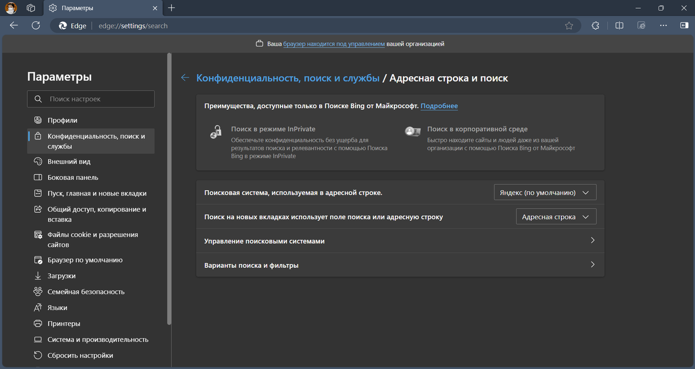The image size is (695, 369).
Task: Open Browser Essentials from the toolbar
Action: (x=596, y=25)
